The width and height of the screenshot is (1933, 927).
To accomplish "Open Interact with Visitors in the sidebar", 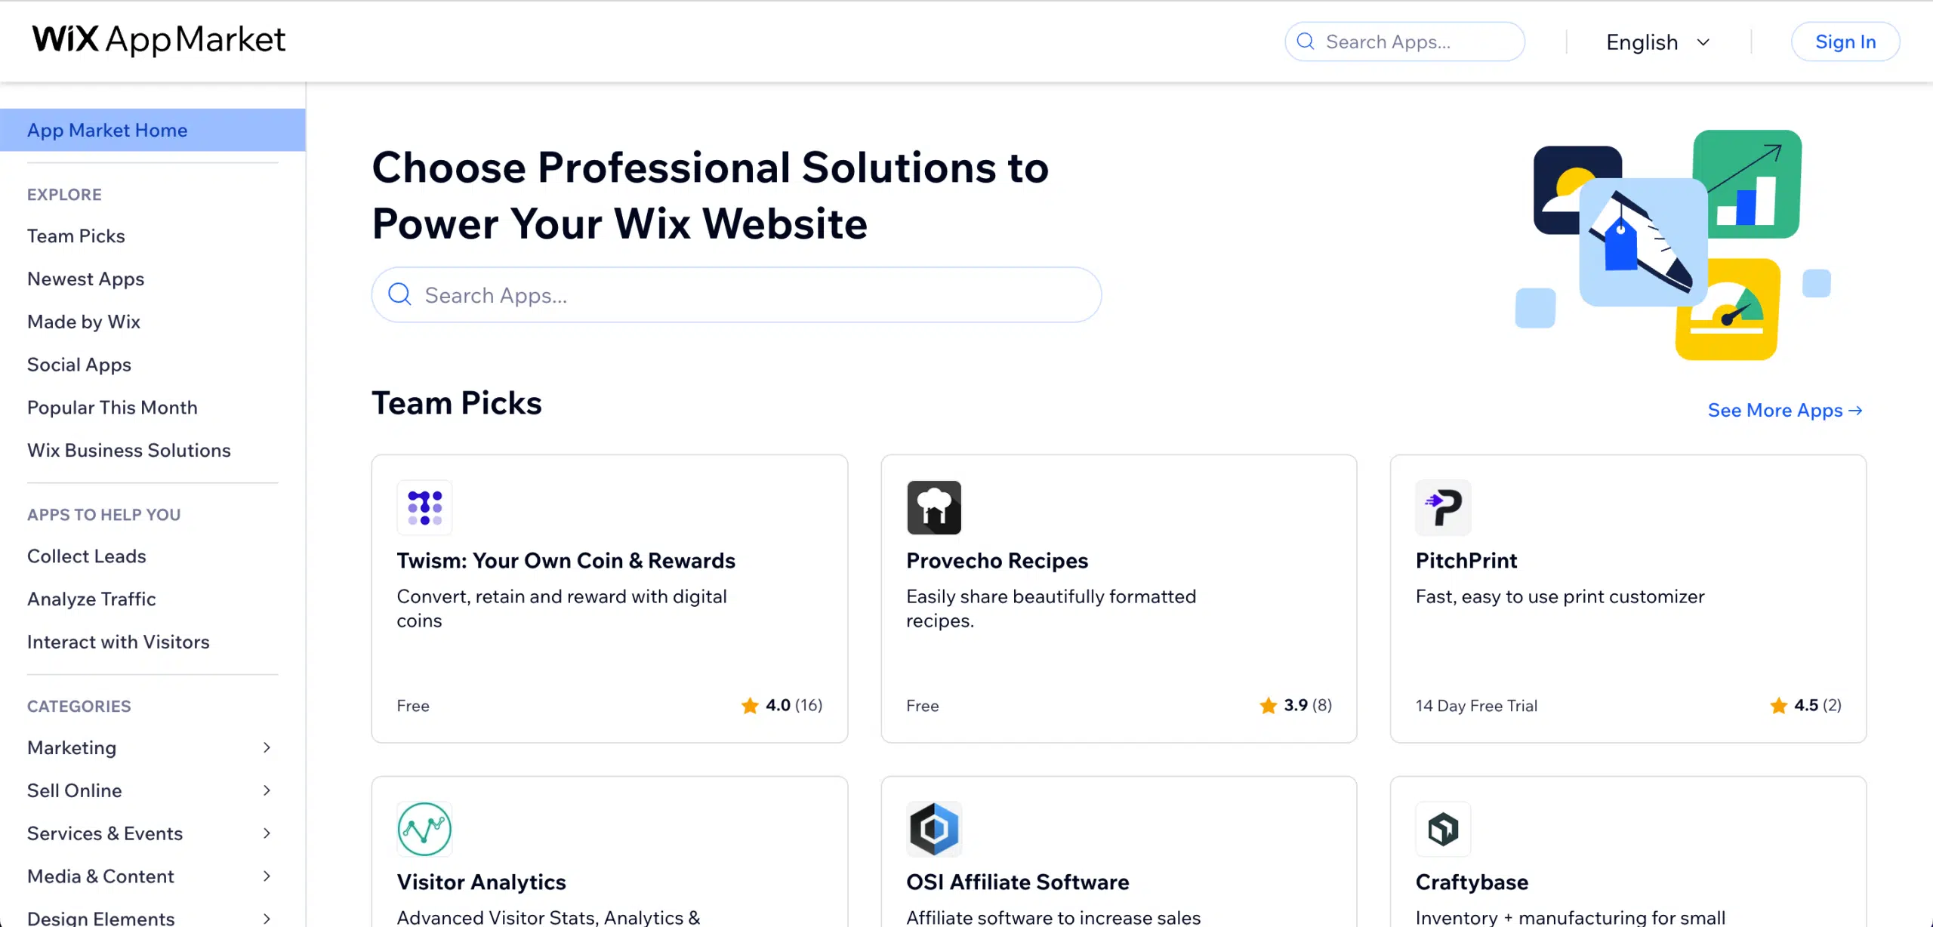I will click(x=119, y=642).
